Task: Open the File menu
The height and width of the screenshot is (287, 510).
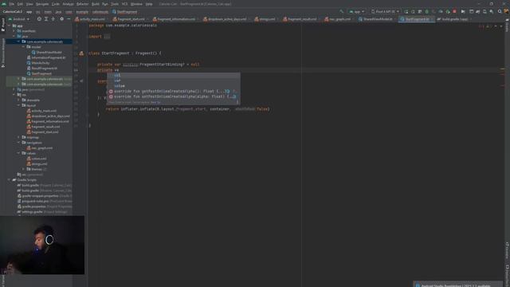Action: [x=11, y=4]
